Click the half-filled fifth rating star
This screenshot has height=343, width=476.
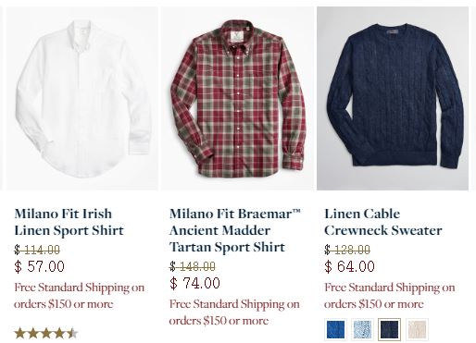pos(72,333)
